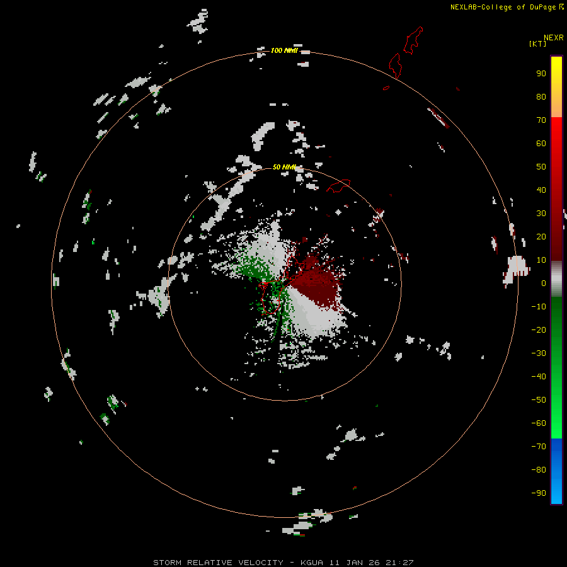Viewport: 567px width, 567px height.
Task: Click the 11 JAN 26 date text
Action: click(355, 563)
